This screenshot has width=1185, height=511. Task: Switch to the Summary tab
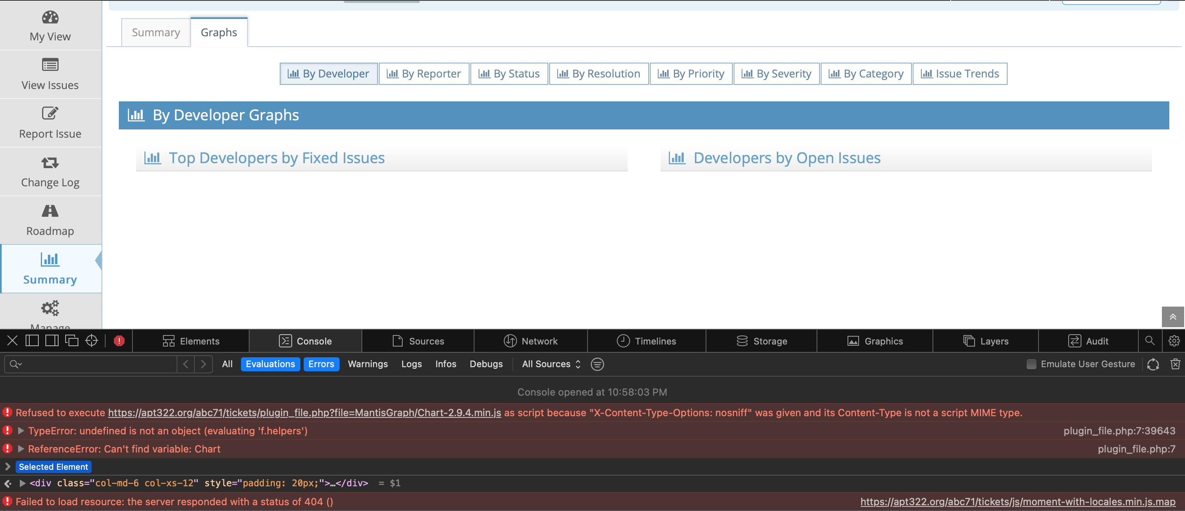(x=156, y=33)
